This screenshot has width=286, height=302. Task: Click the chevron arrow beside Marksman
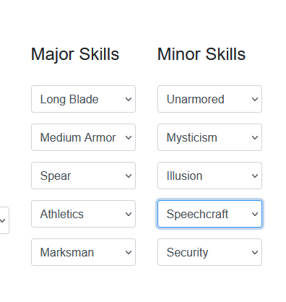click(x=129, y=252)
